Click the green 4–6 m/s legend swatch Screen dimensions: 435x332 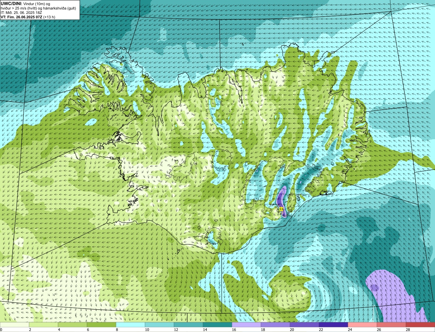pyautogui.click(x=72, y=325)
